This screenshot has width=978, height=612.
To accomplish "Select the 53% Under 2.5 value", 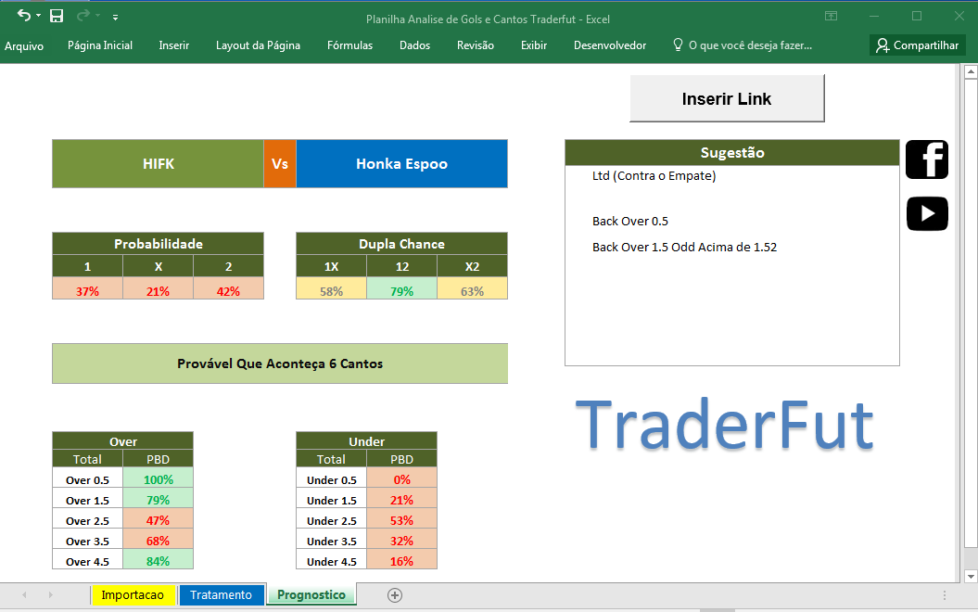I will point(401,520).
